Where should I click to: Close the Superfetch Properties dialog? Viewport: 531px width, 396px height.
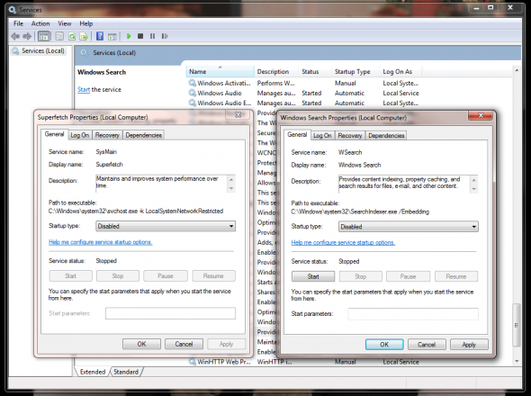click(238, 115)
